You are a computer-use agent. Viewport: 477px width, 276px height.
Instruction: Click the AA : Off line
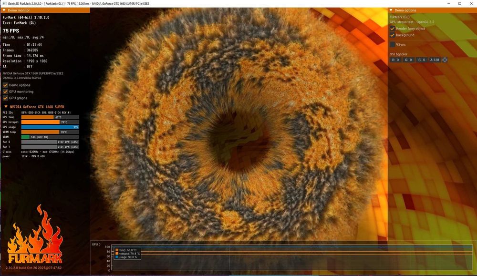point(18,67)
